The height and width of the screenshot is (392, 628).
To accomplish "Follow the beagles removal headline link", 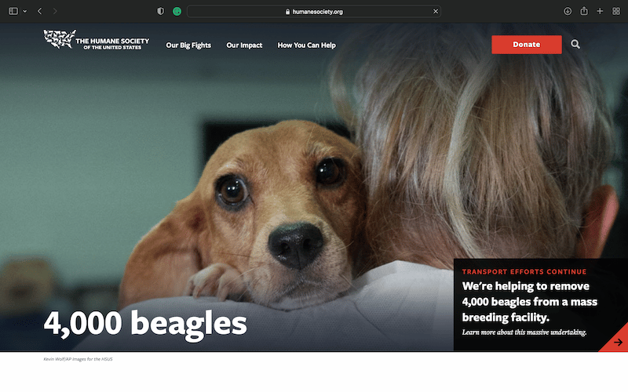I will [x=529, y=302].
